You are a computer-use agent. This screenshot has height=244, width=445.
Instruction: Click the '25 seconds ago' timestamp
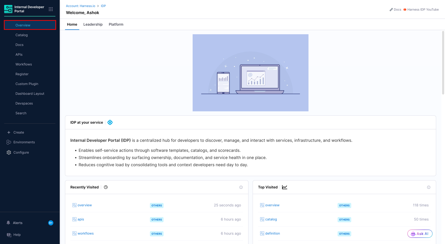(227, 205)
